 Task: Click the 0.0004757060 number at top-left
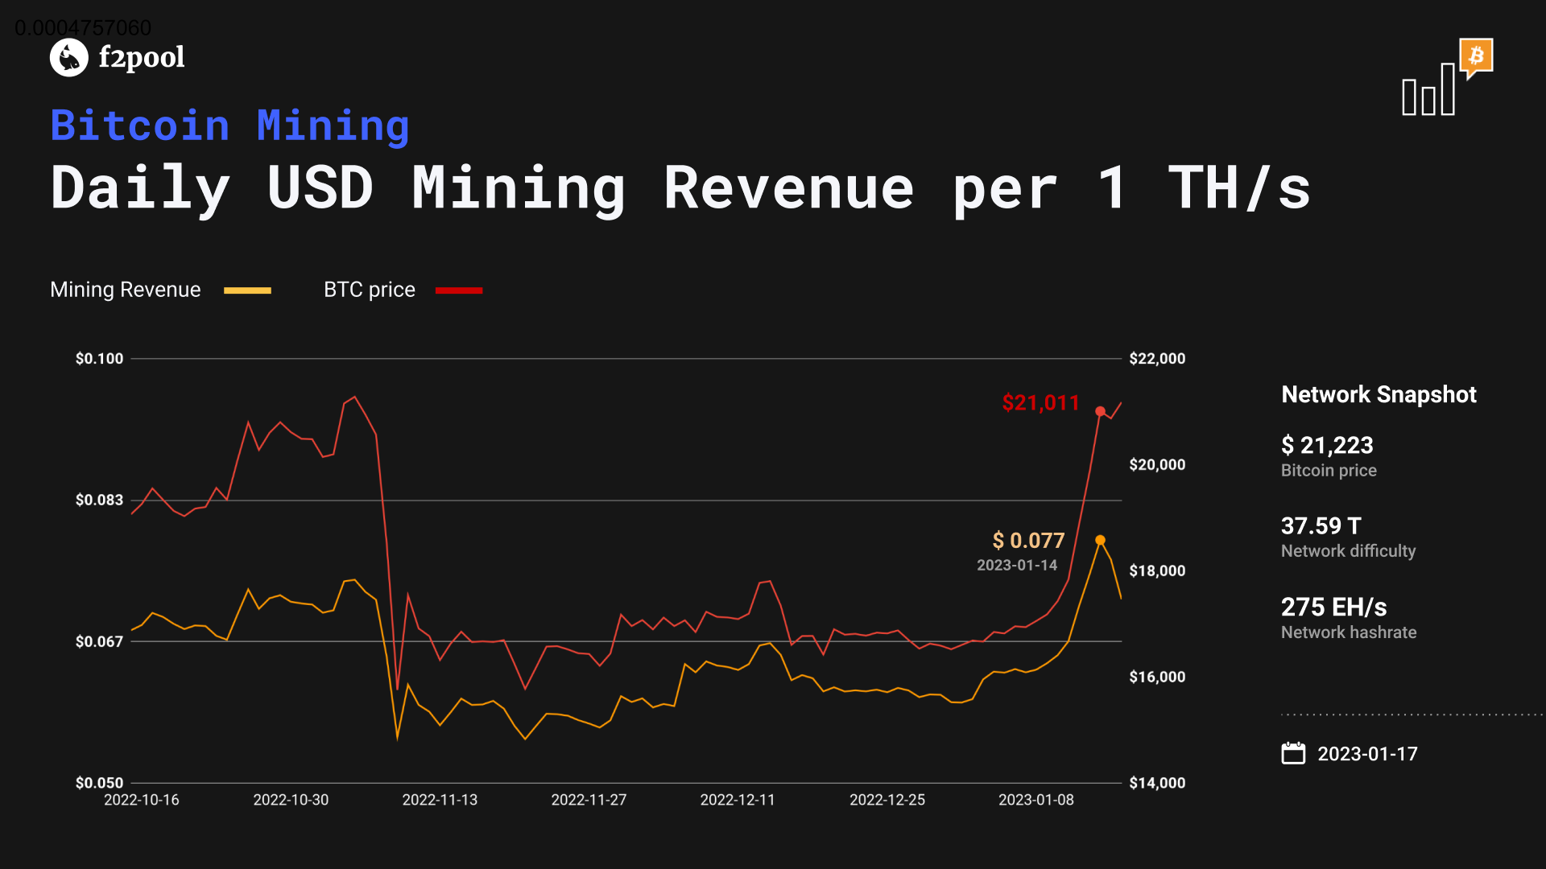(x=83, y=28)
